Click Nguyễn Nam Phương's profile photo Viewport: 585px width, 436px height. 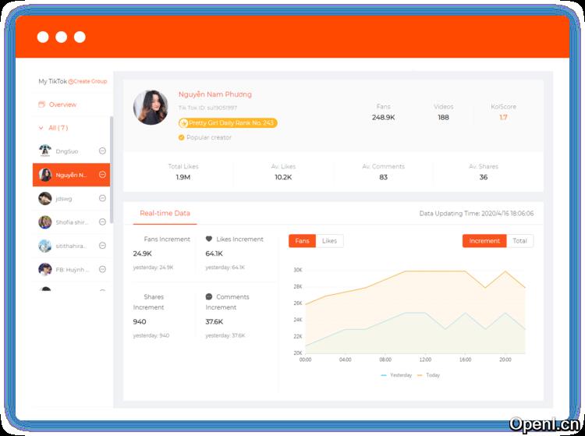coord(151,108)
